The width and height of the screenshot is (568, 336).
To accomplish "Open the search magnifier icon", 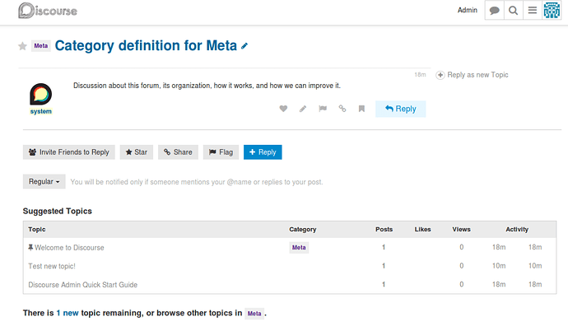I will click(514, 11).
